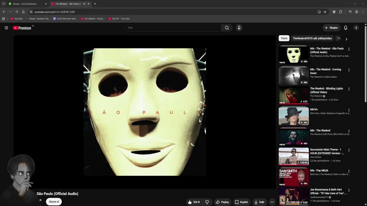Open the Succession Main Theme thumbnail
Screen dimensions: 367x206
[294, 156]
